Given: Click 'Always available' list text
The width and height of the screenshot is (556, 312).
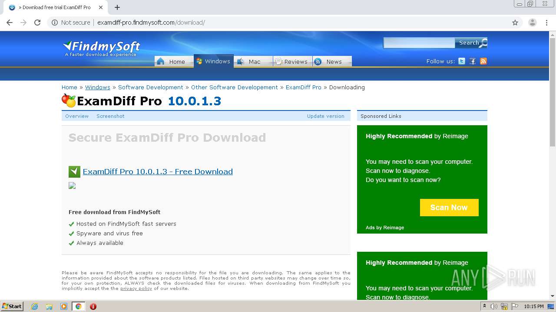Looking at the screenshot, I should (100, 243).
